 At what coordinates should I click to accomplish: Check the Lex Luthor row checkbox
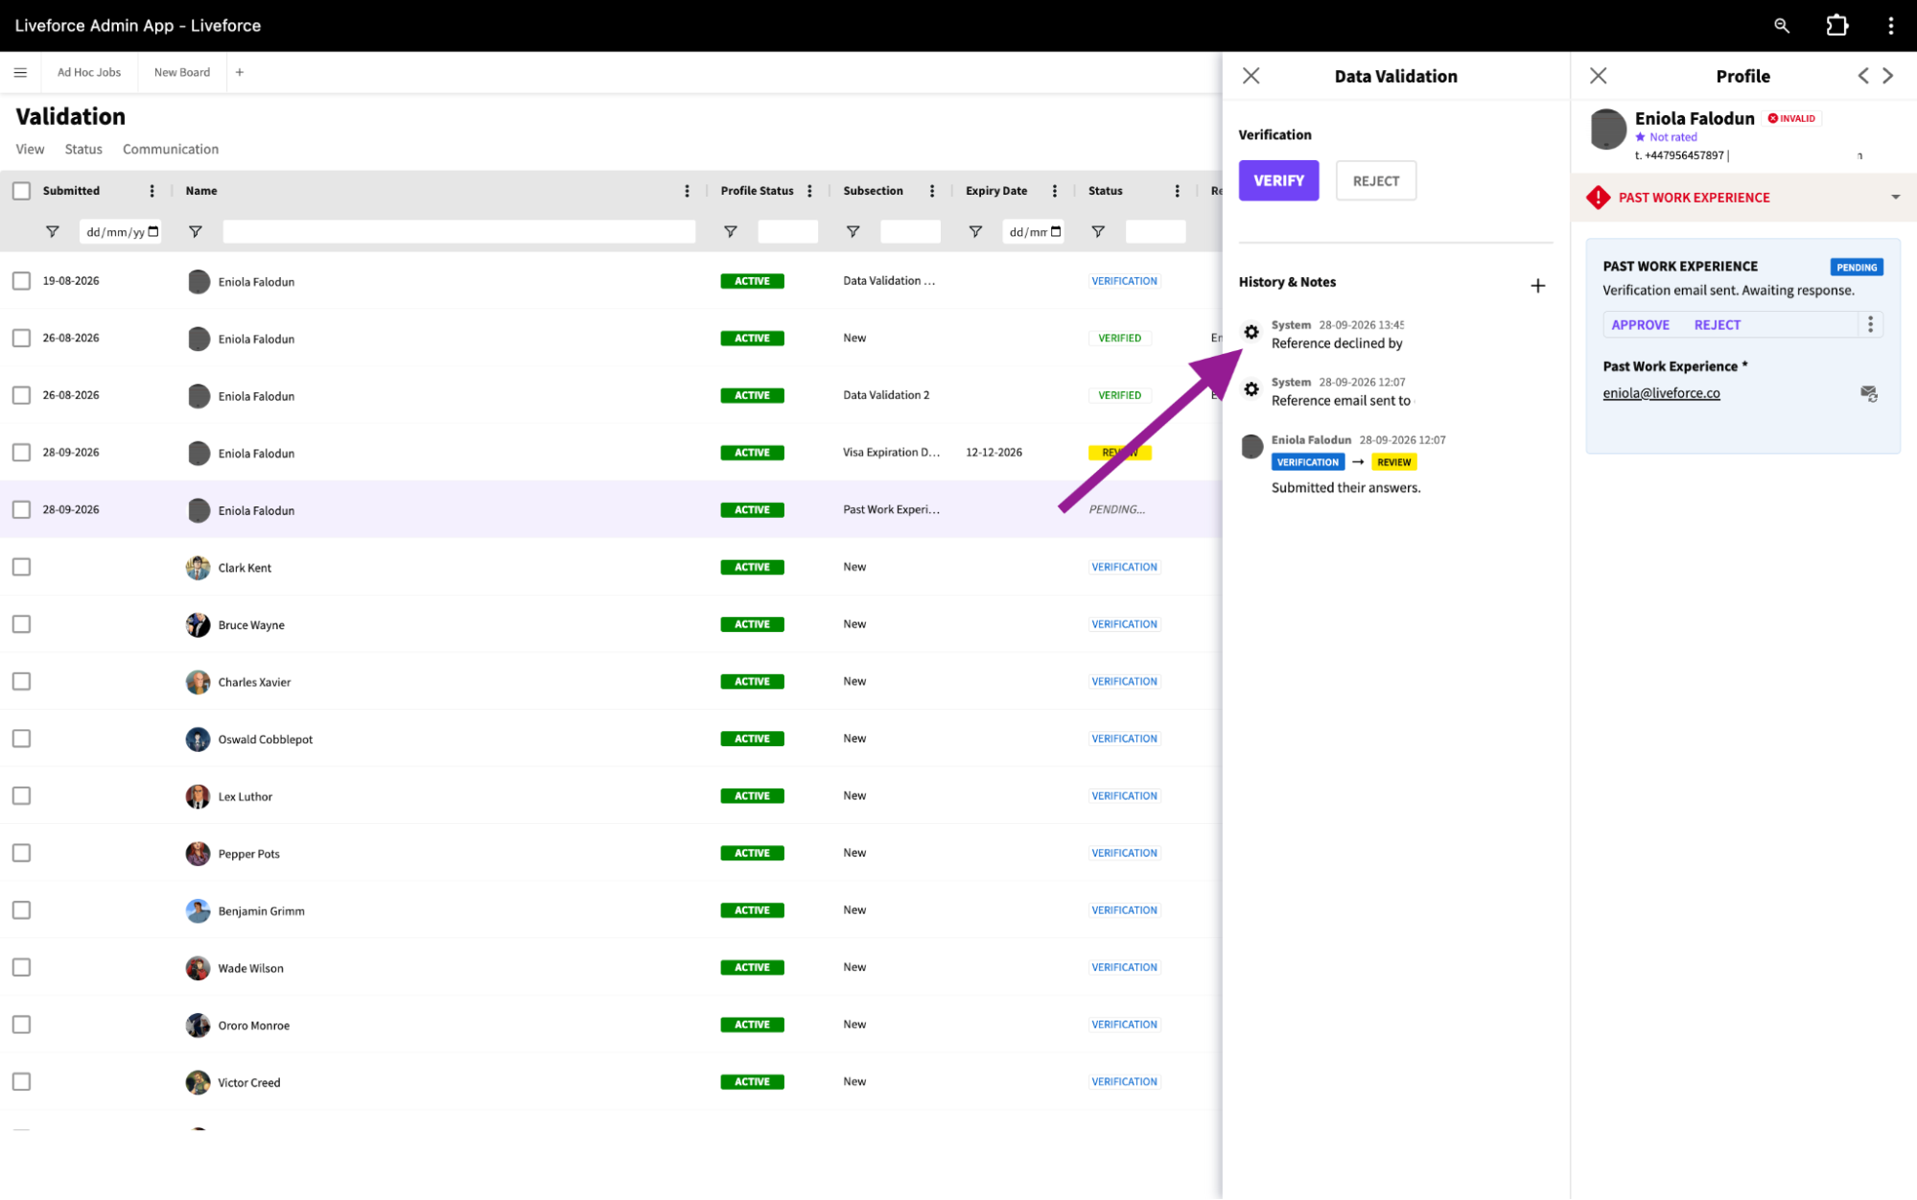click(x=21, y=795)
